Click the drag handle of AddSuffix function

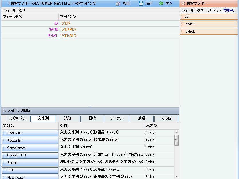coord(4,140)
